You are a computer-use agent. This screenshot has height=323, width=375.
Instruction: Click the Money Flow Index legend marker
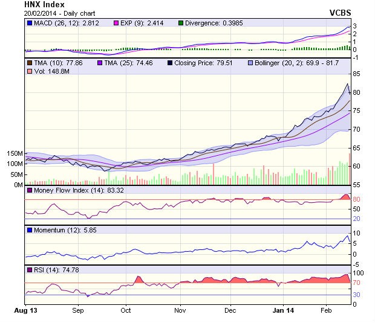point(30,191)
